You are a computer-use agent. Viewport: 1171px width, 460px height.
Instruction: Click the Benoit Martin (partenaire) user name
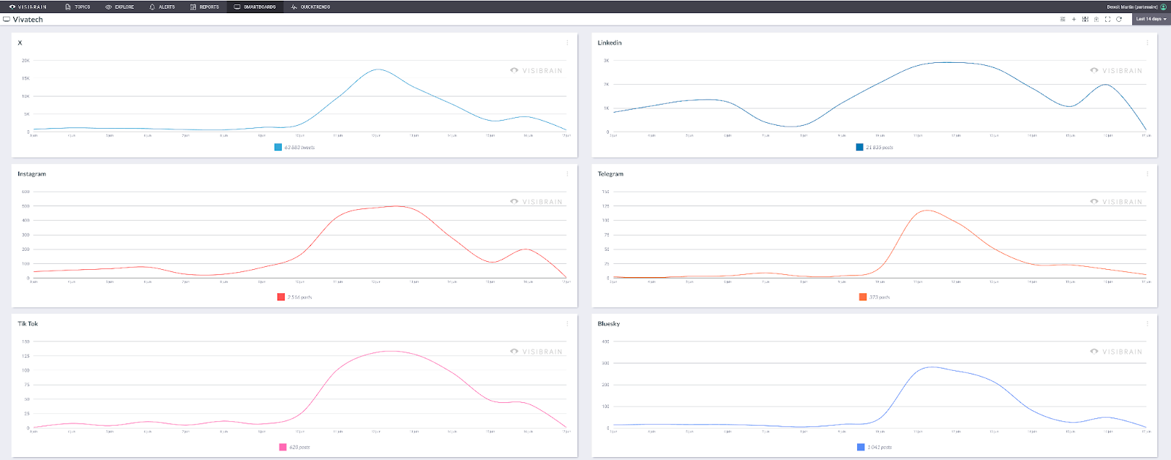(x=1132, y=7)
